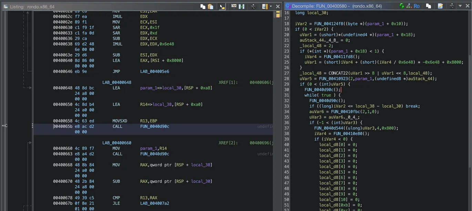Screen dimensions: 472x211
Task: Toggle the mouse hover mode in Listing
Action: point(222,6)
